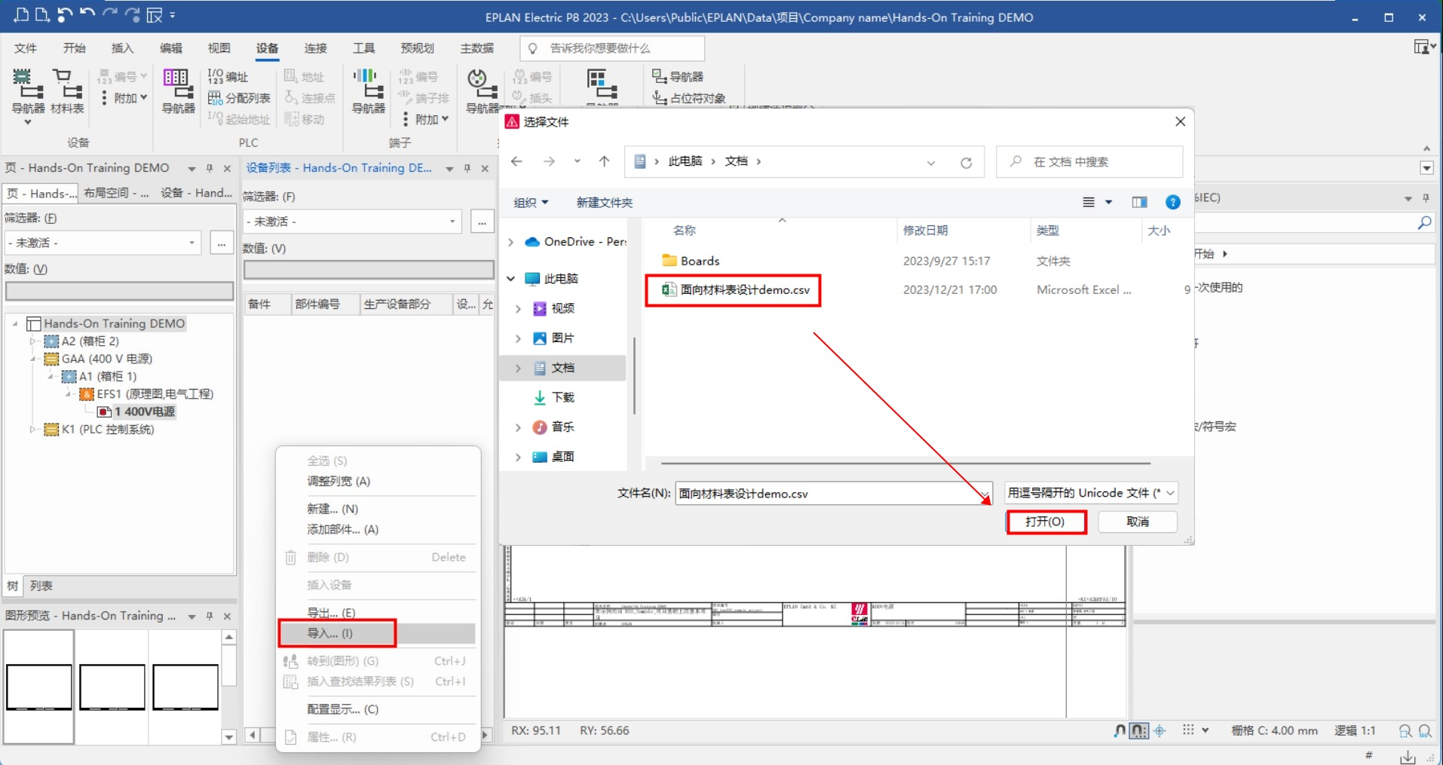Click the ... button beside 设备列表 filter
The image size is (1443, 765).
pos(482,222)
